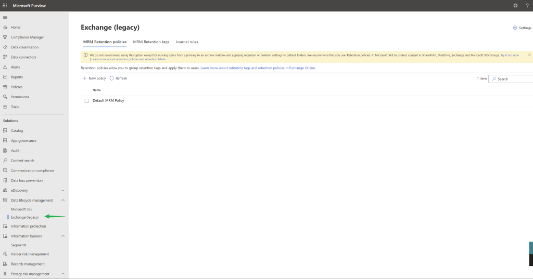The height and width of the screenshot is (279, 533).
Task: Open the help question mark icon
Action: (x=527, y=5)
